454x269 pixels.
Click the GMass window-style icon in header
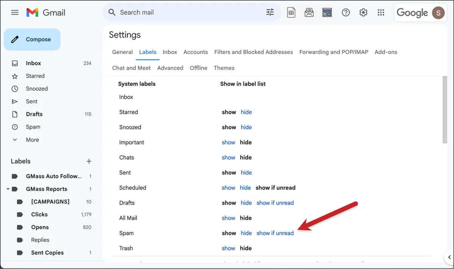(x=327, y=12)
